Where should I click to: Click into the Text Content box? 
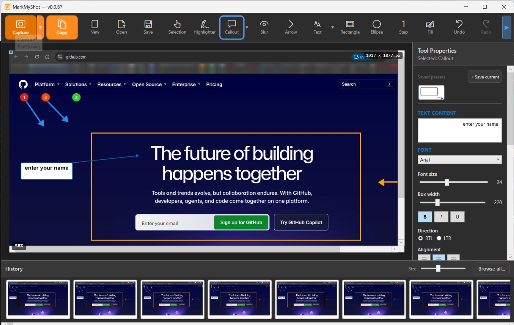pyautogui.click(x=460, y=130)
